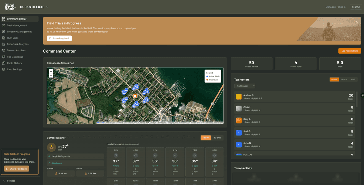Click the cloud icon in the 4 PM card
The height and width of the screenshot is (185, 364).
[135, 156]
